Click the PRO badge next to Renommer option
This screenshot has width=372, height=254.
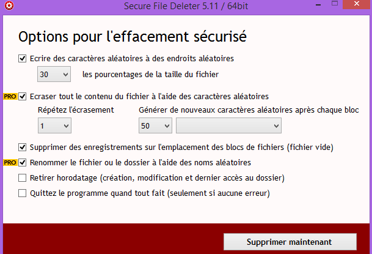(x=10, y=163)
